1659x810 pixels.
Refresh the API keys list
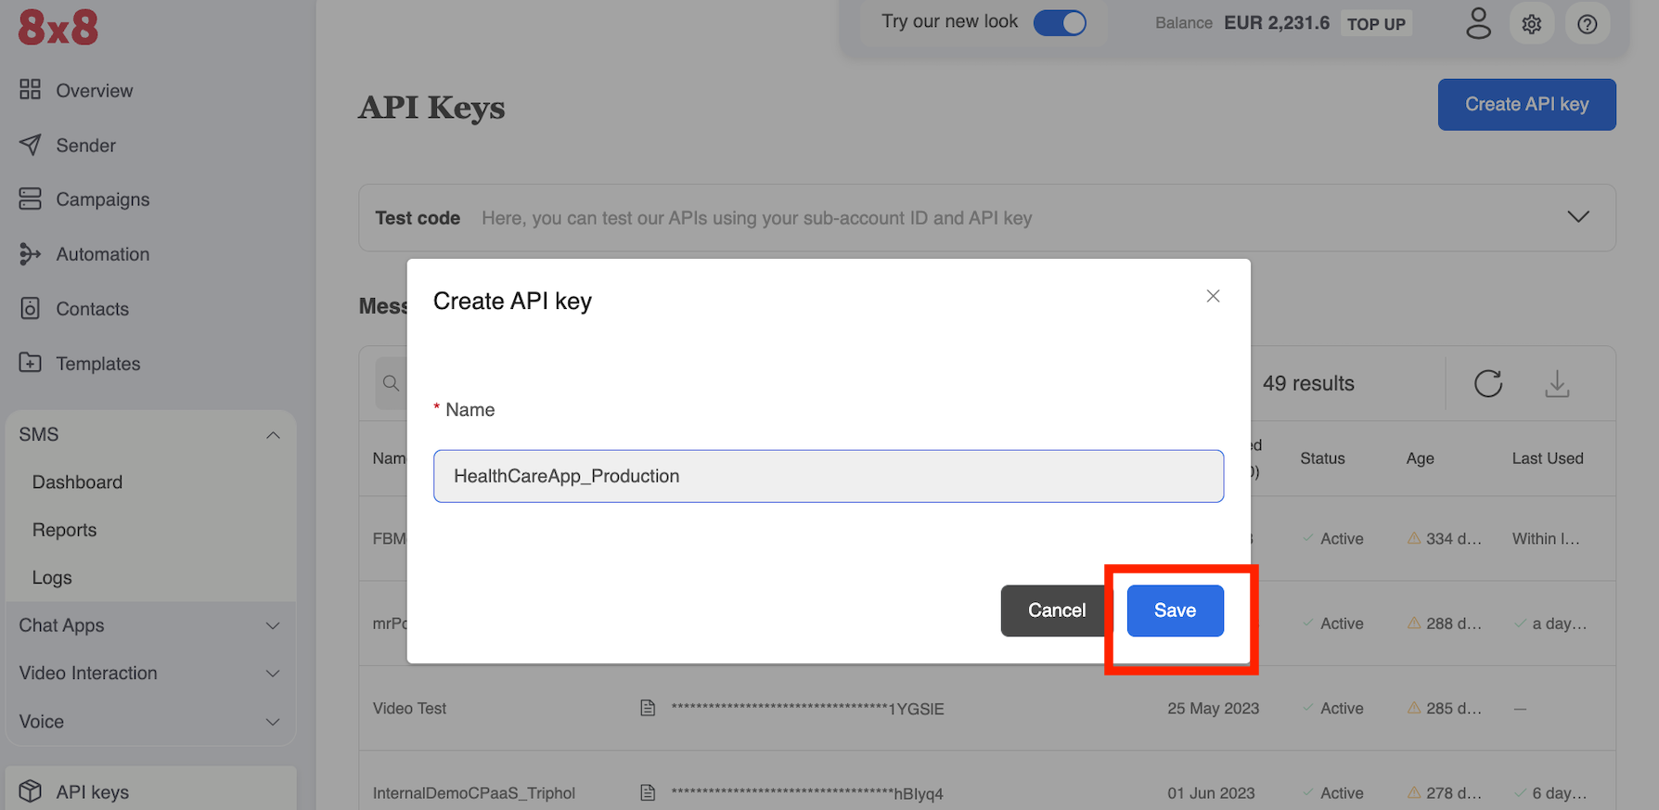pos(1488,383)
